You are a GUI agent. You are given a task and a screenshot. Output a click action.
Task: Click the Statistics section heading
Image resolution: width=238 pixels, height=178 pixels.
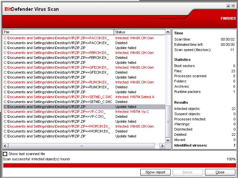tap(182, 60)
